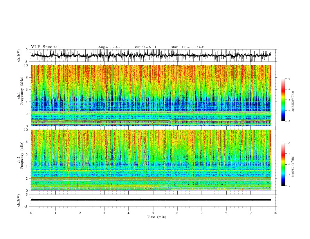Click the "ch.3(V)" axis label
The width and height of the screenshot is (310, 239).
(x=19, y=200)
